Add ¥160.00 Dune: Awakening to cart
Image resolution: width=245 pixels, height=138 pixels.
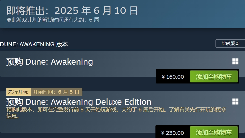pos(214,77)
